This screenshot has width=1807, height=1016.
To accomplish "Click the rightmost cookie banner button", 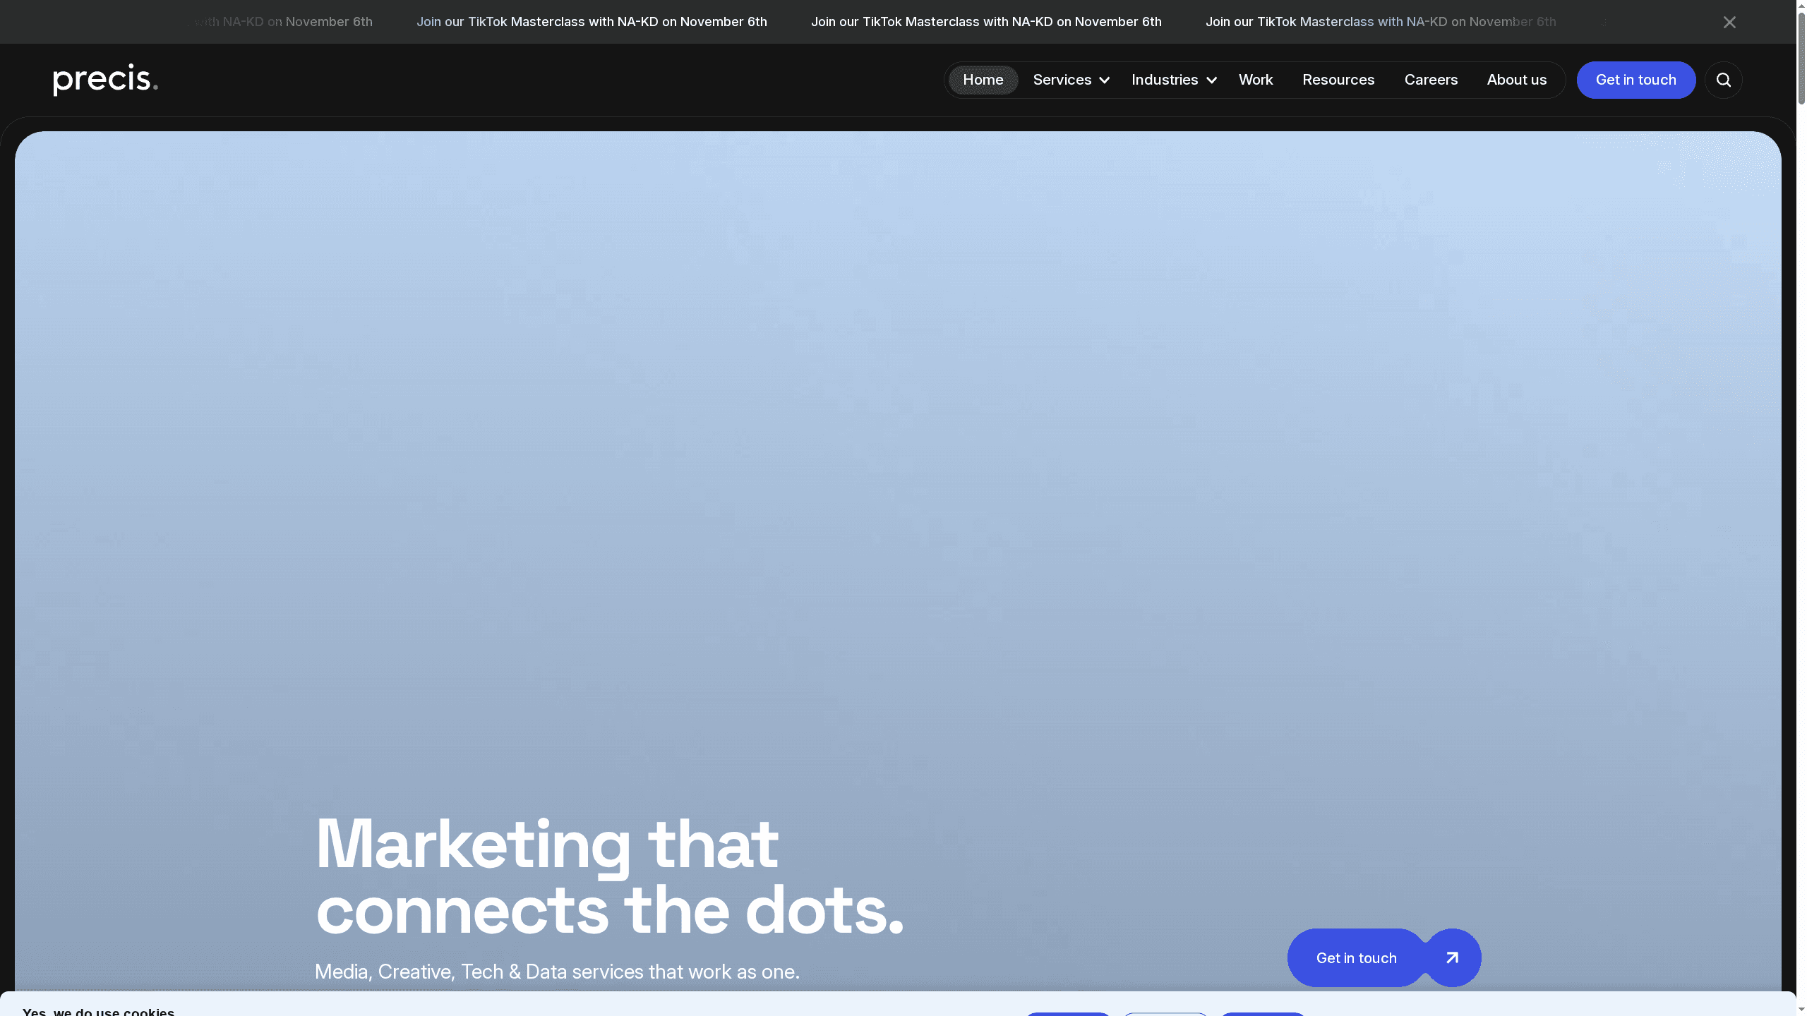I will [1263, 1014].
